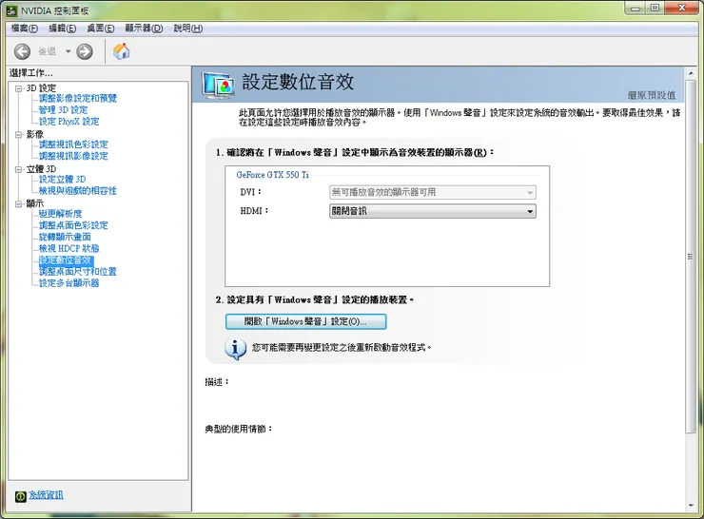Open the 編輯(E) menu
The width and height of the screenshot is (704, 519).
pos(62,29)
